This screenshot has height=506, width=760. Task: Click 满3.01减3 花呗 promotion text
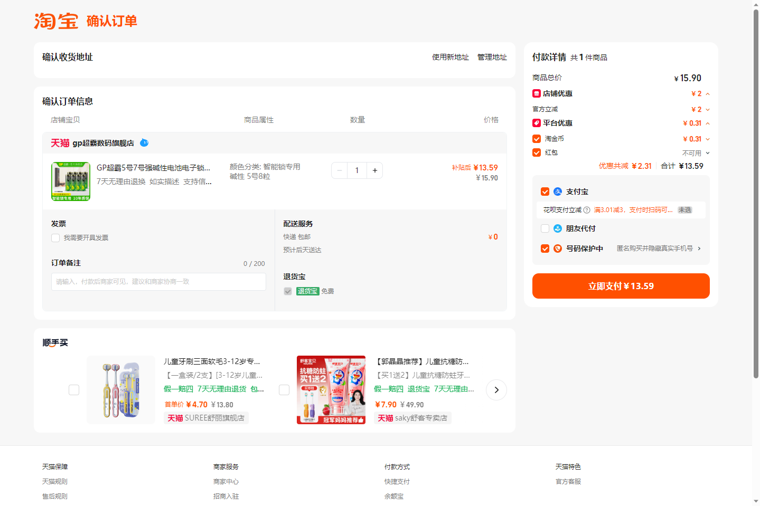tap(633, 210)
